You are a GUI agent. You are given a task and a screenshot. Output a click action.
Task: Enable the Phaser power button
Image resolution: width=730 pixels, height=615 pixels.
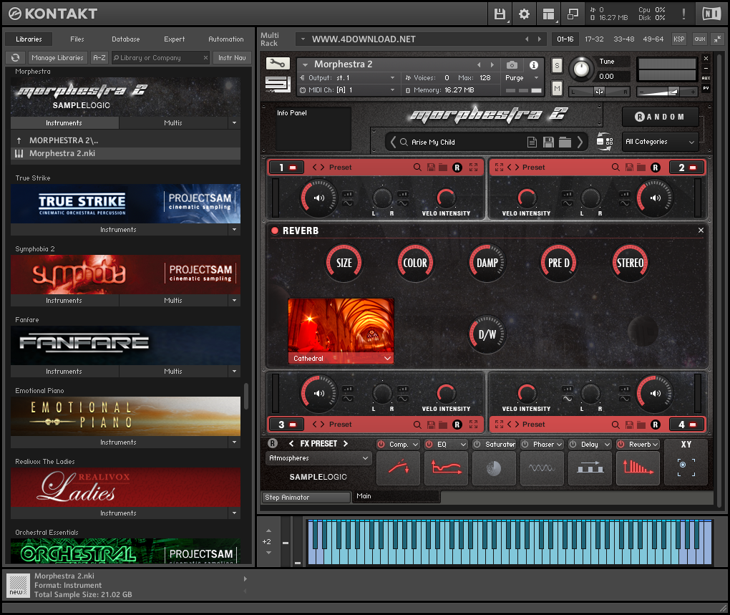(x=525, y=444)
